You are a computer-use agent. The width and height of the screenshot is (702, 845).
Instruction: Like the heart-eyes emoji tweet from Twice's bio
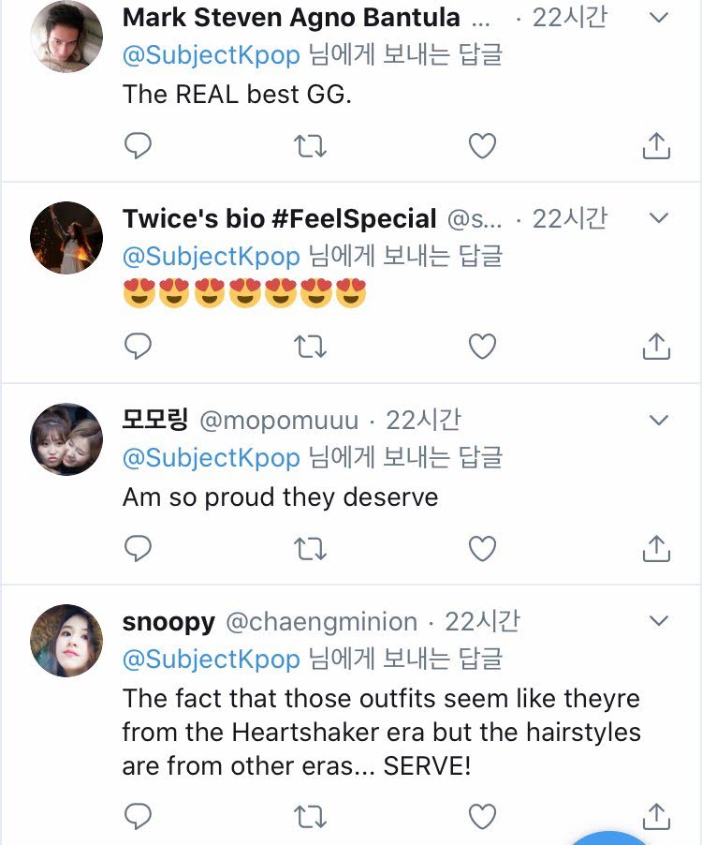coord(482,347)
